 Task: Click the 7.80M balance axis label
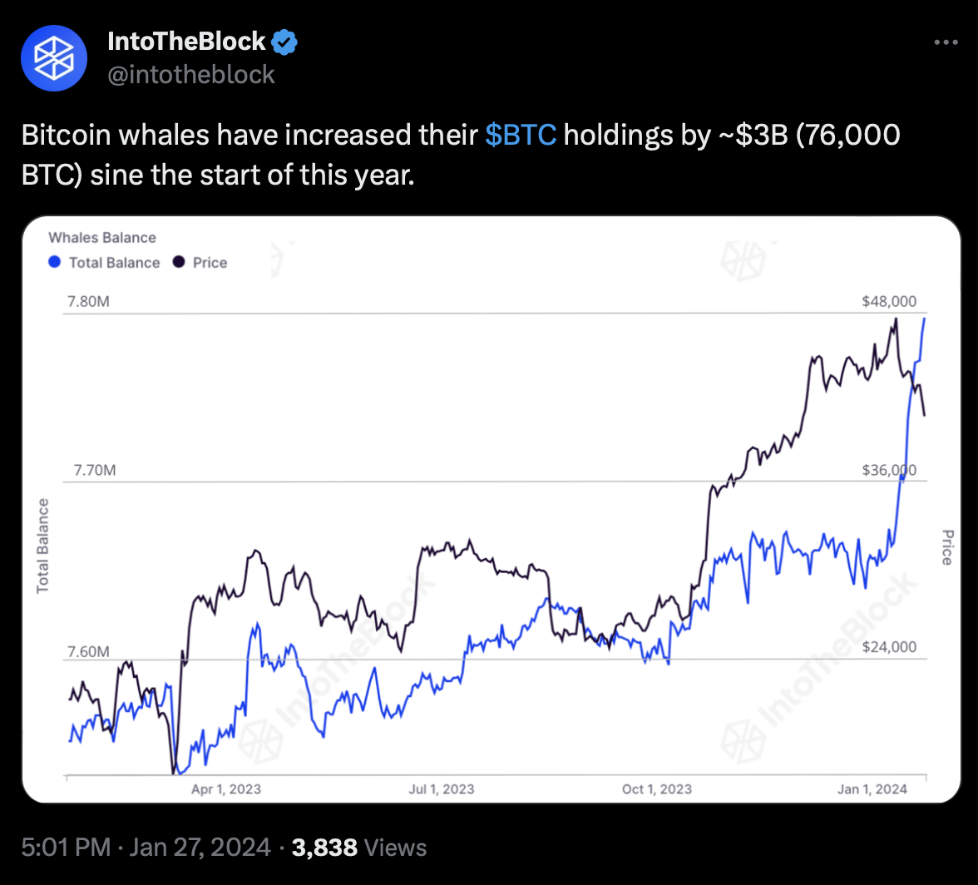87,302
